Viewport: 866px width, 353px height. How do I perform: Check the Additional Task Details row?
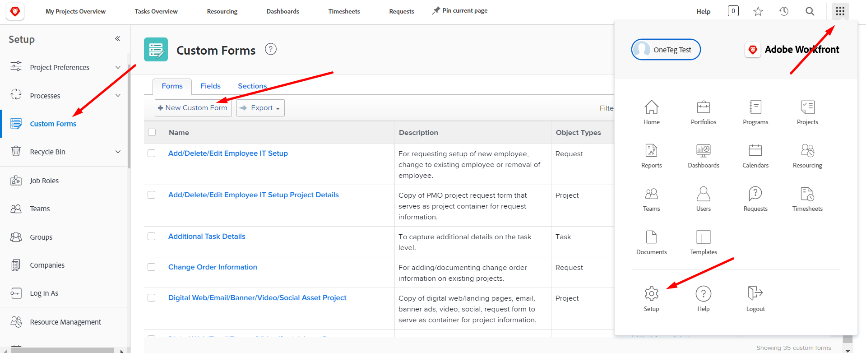pyautogui.click(x=152, y=237)
